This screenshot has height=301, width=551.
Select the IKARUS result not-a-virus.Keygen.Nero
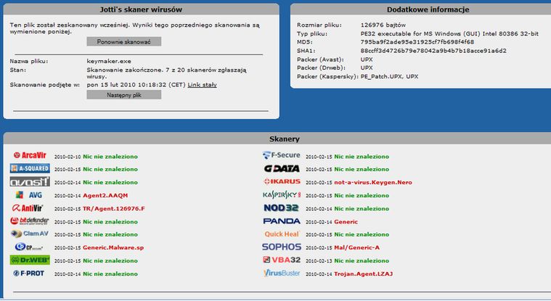(373, 183)
